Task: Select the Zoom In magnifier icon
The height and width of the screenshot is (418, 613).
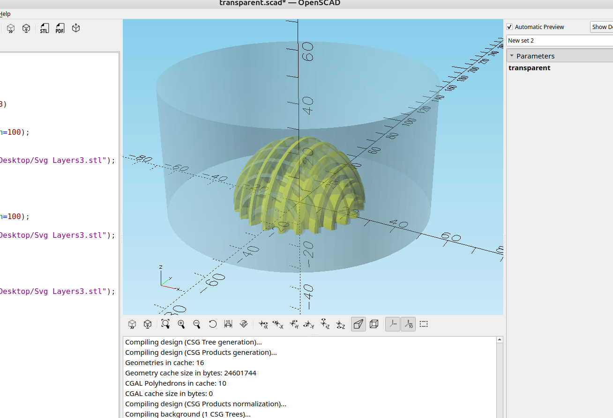Action: point(181,324)
